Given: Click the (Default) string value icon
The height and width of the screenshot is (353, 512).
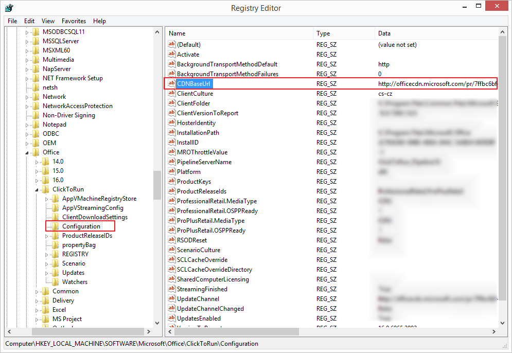Looking at the screenshot, I should [172, 44].
